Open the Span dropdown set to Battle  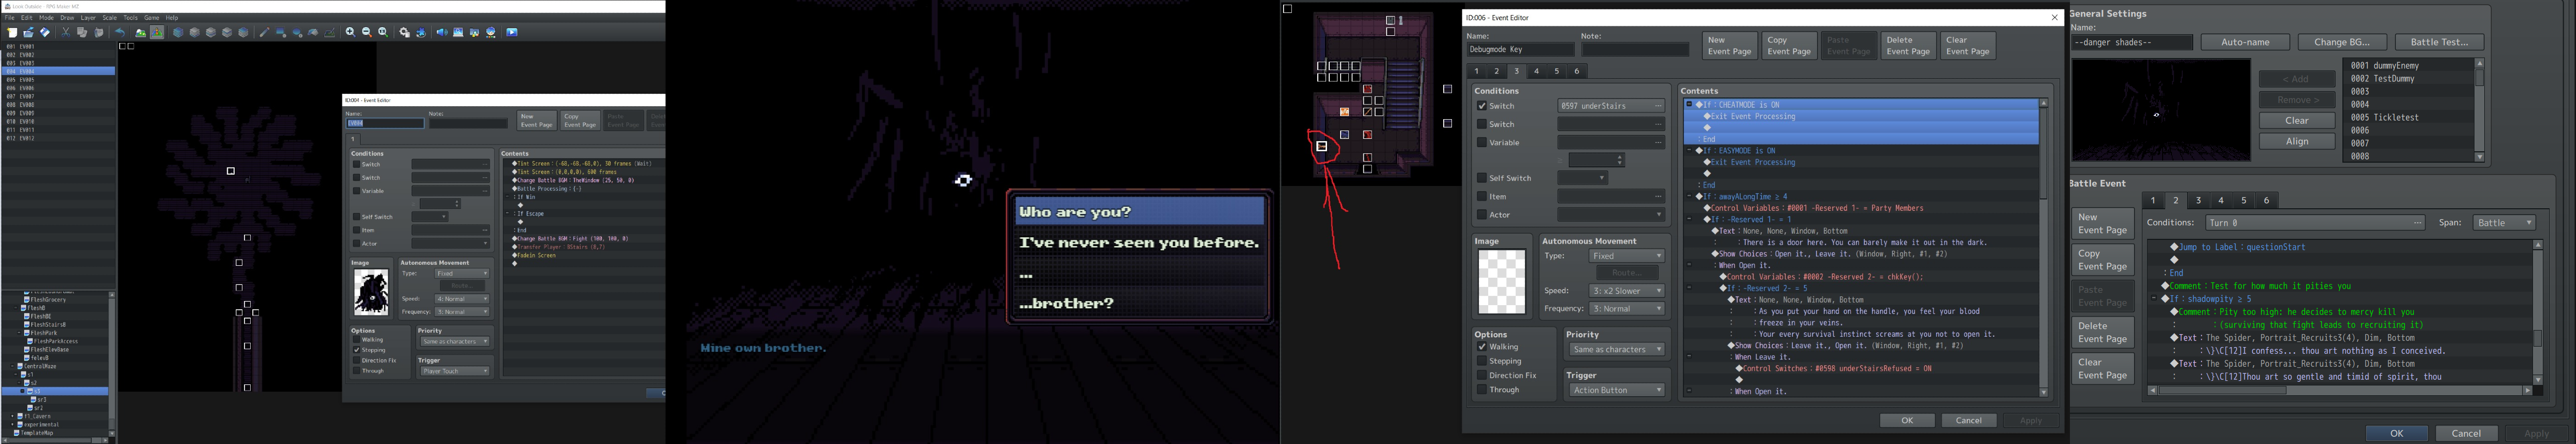[x=2504, y=222]
